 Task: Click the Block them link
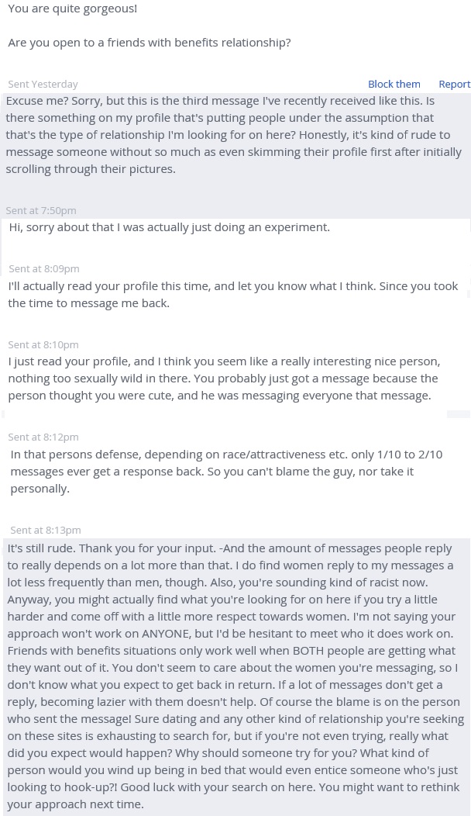click(394, 84)
